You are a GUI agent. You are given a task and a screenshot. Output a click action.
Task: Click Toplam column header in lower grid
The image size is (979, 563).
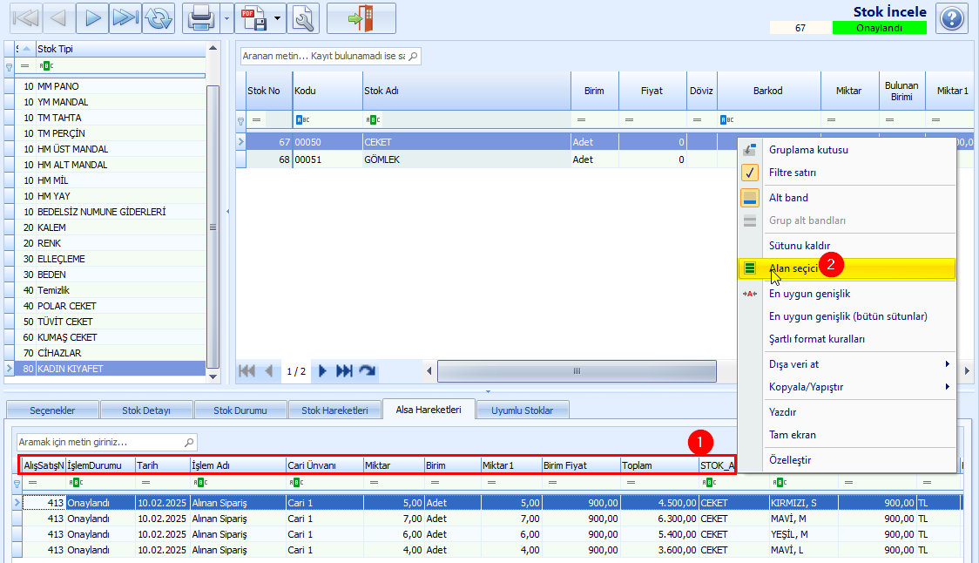(x=659, y=465)
